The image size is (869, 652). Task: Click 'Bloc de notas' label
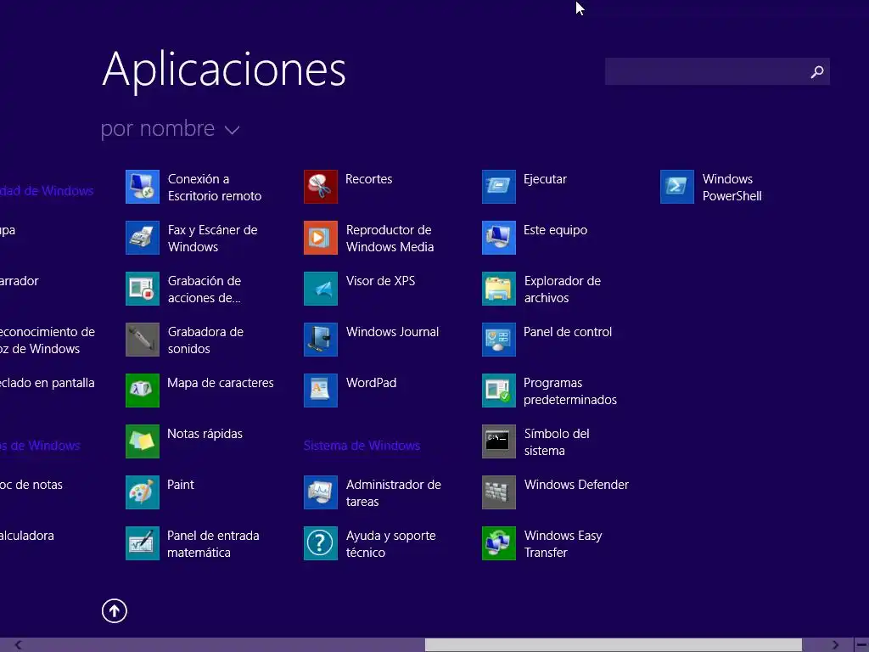pos(31,485)
